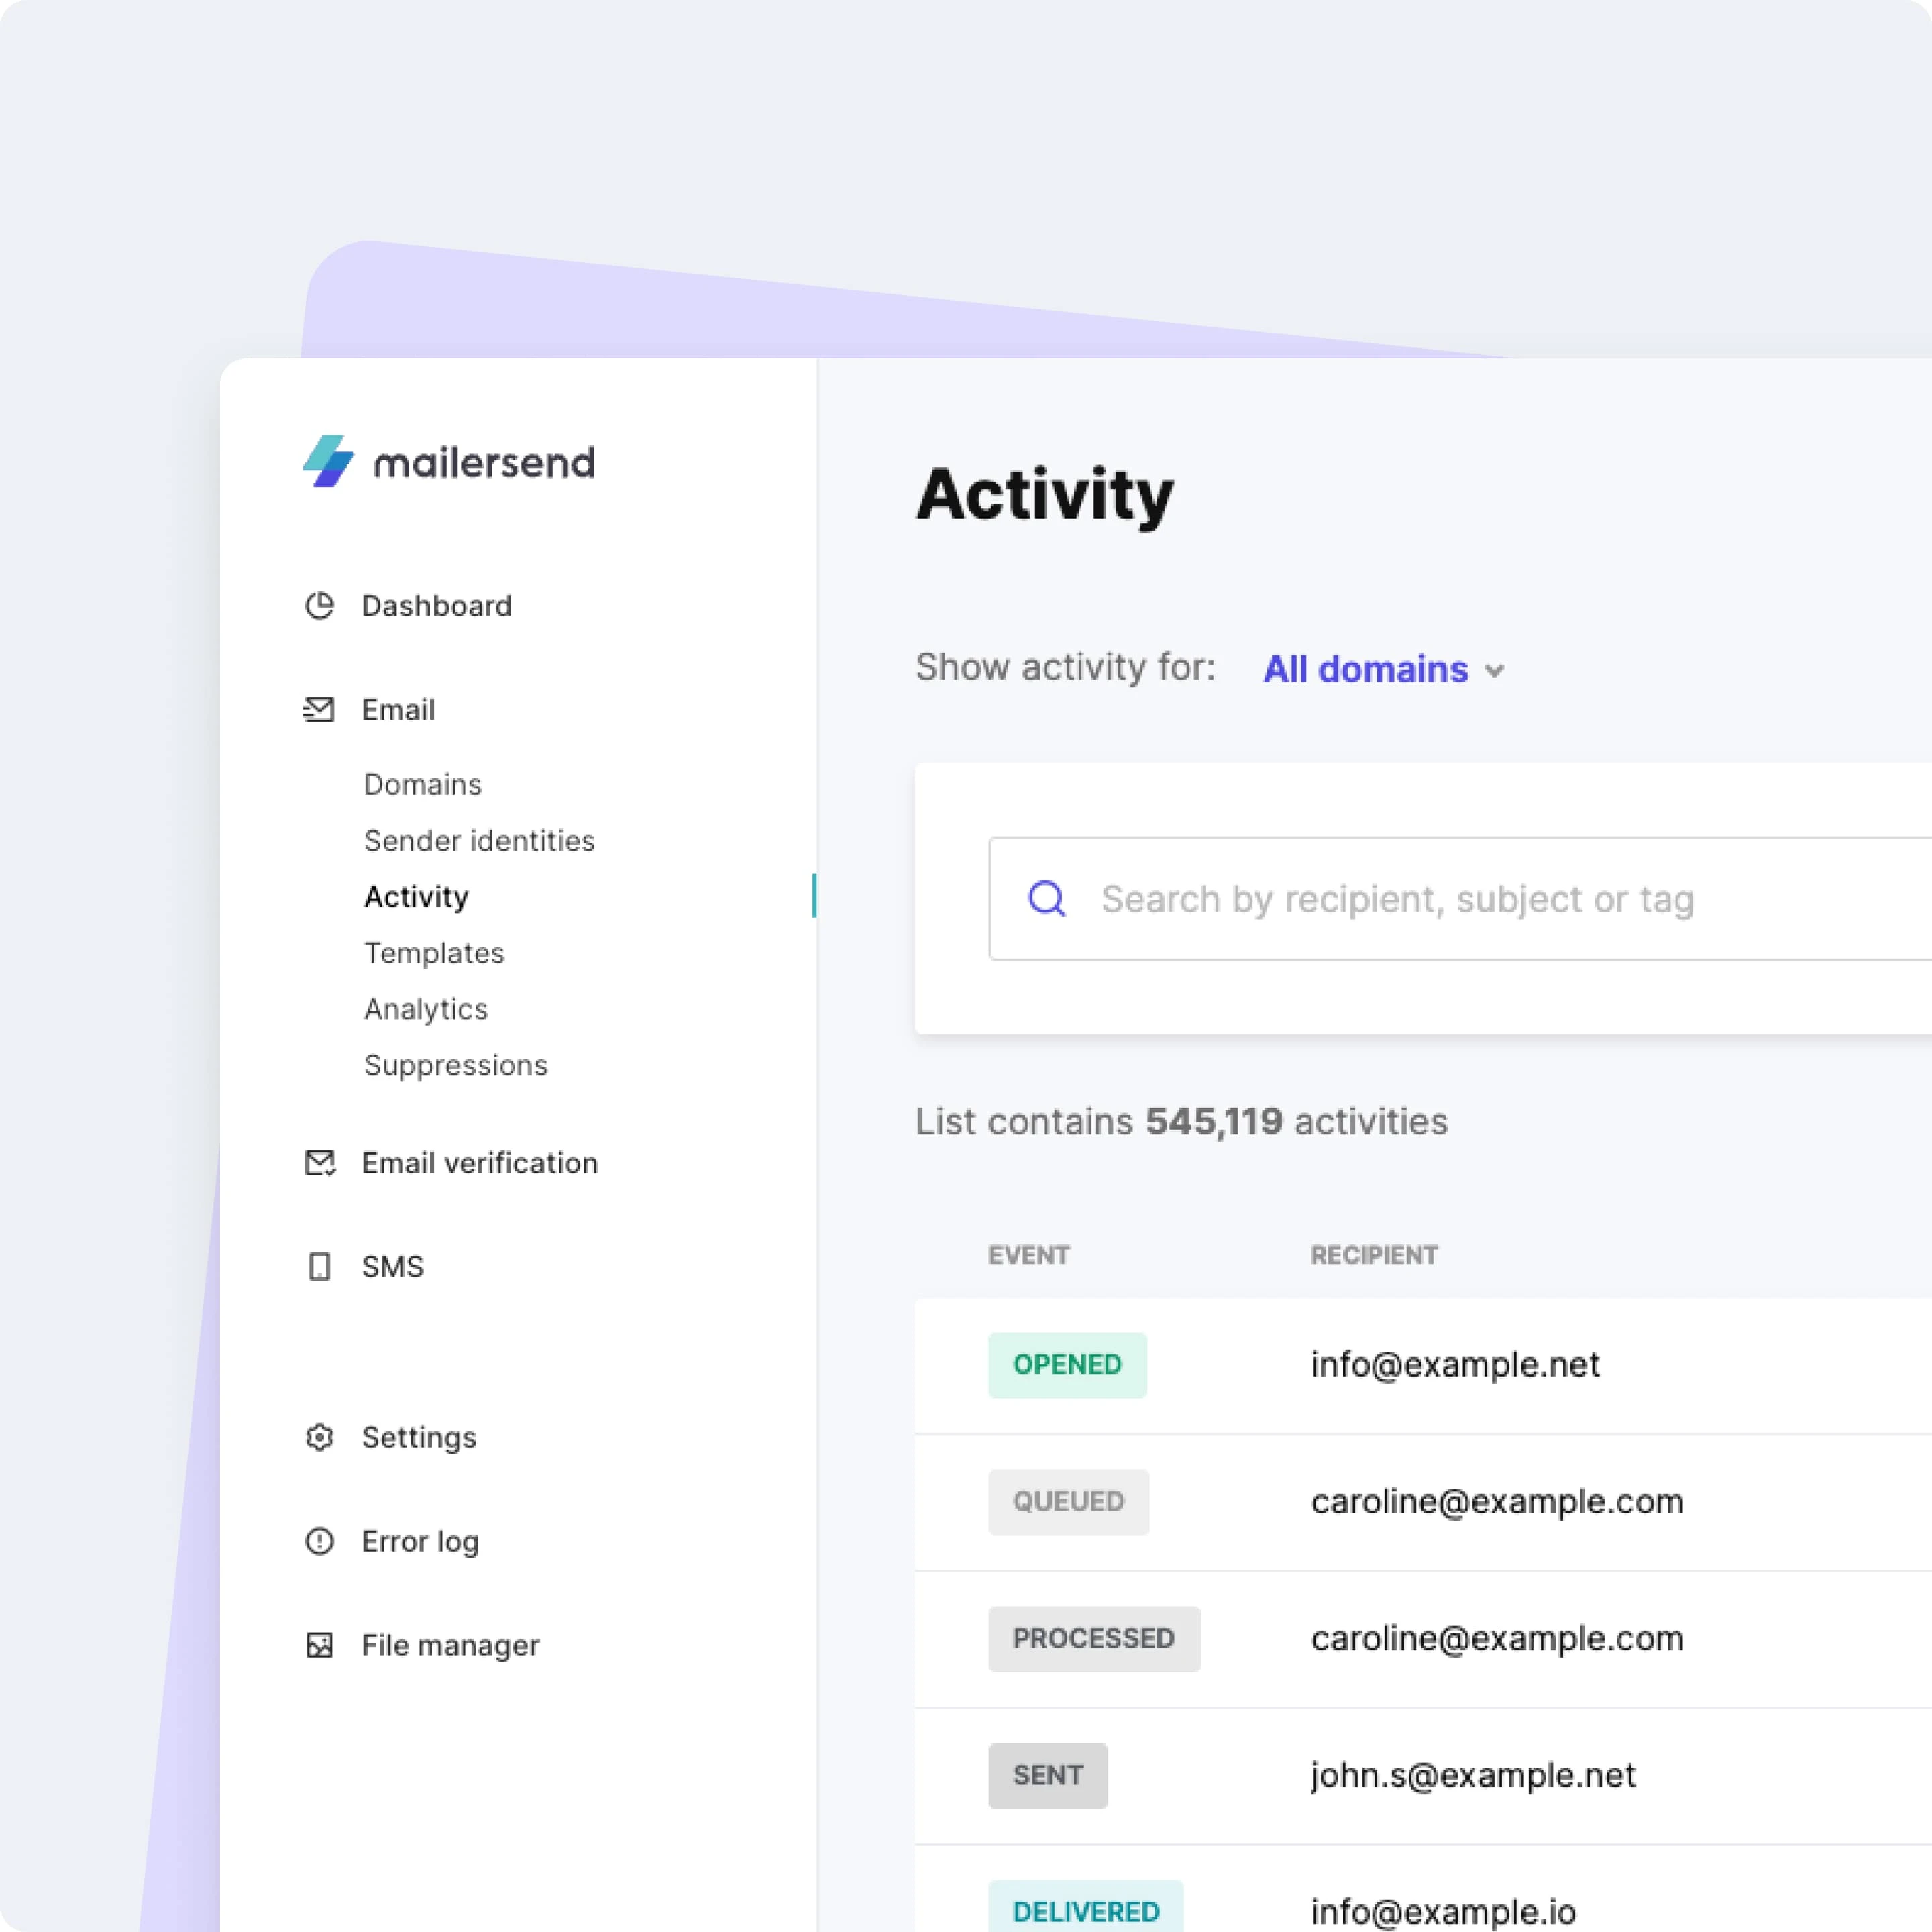Click the Show activity for label

[x=1065, y=667]
